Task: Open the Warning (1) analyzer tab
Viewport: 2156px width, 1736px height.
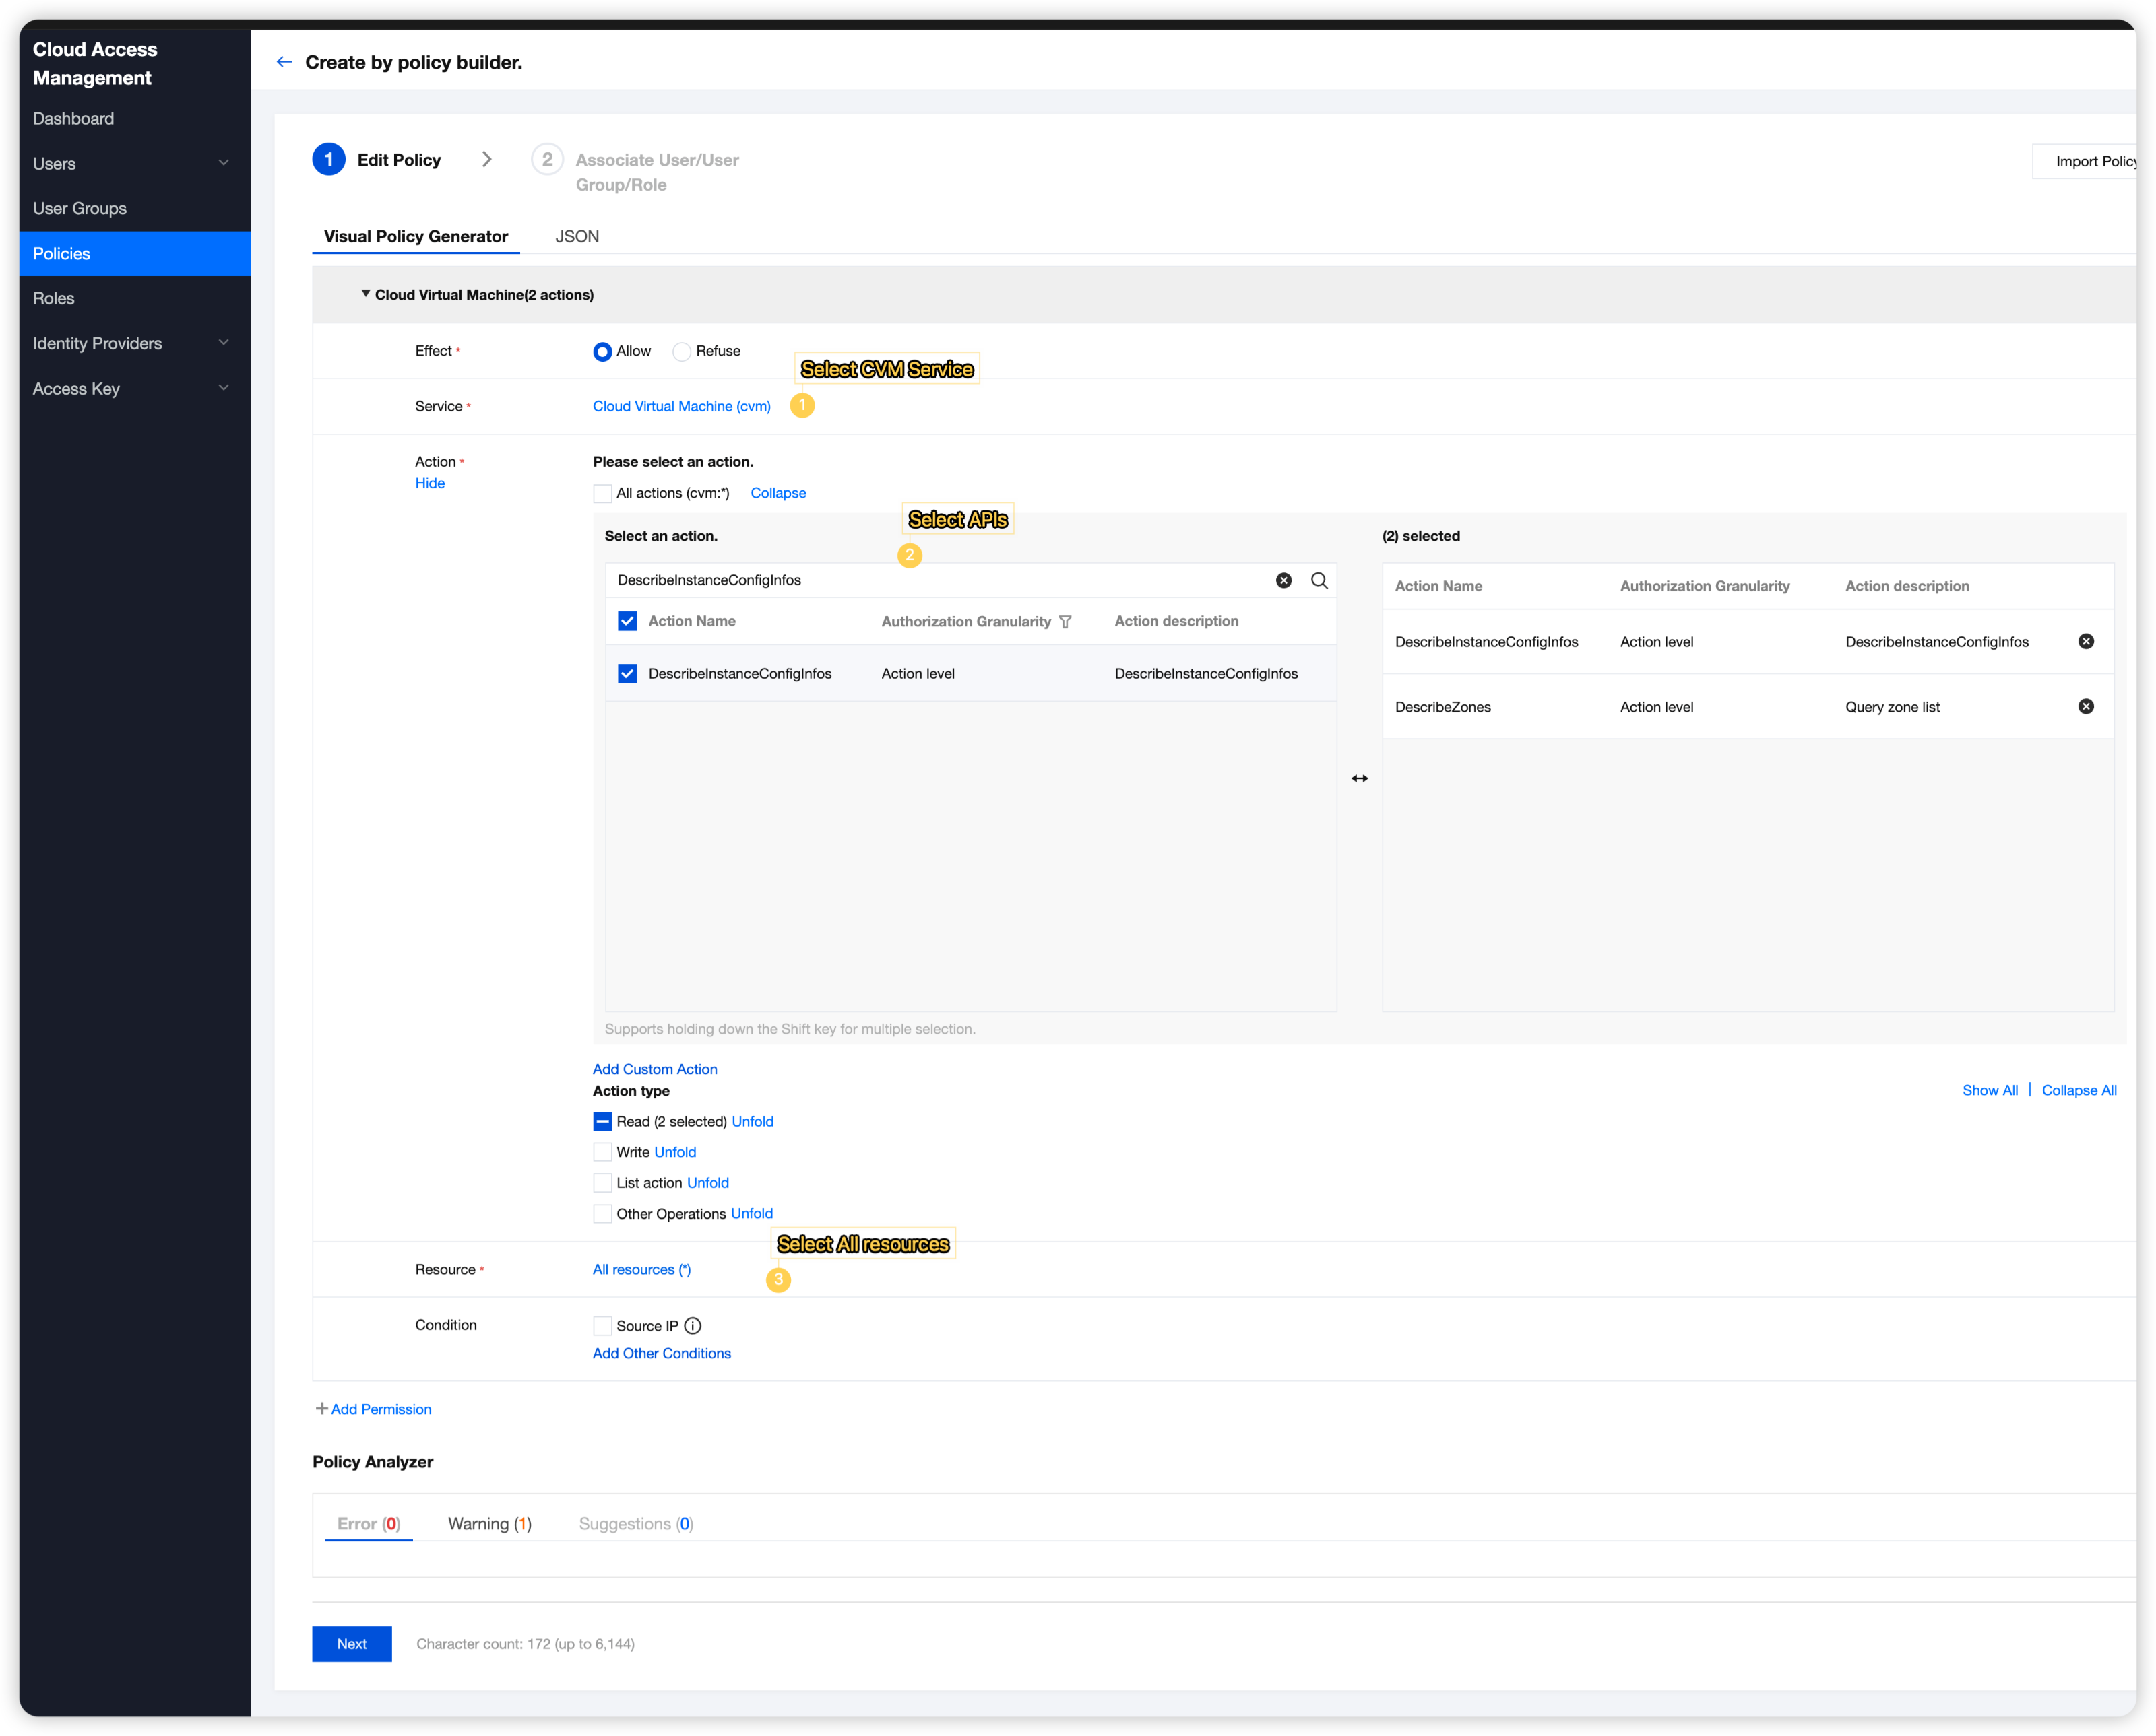Action: [x=489, y=1524]
